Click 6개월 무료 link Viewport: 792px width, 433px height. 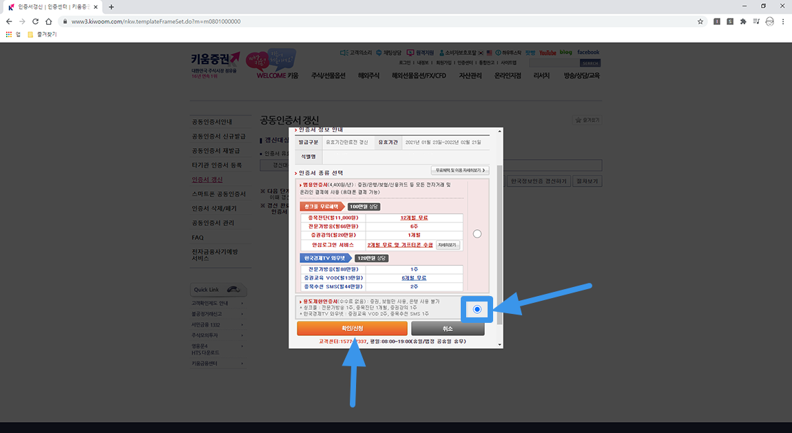coord(414,277)
